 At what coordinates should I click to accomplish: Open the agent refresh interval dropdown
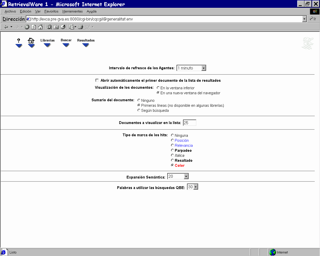pyautogui.click(x=203, y=68)
